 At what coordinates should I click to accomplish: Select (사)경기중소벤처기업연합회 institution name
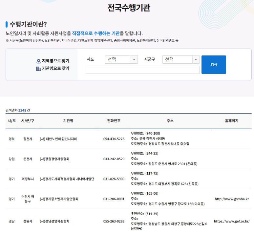tap(59, 199)
